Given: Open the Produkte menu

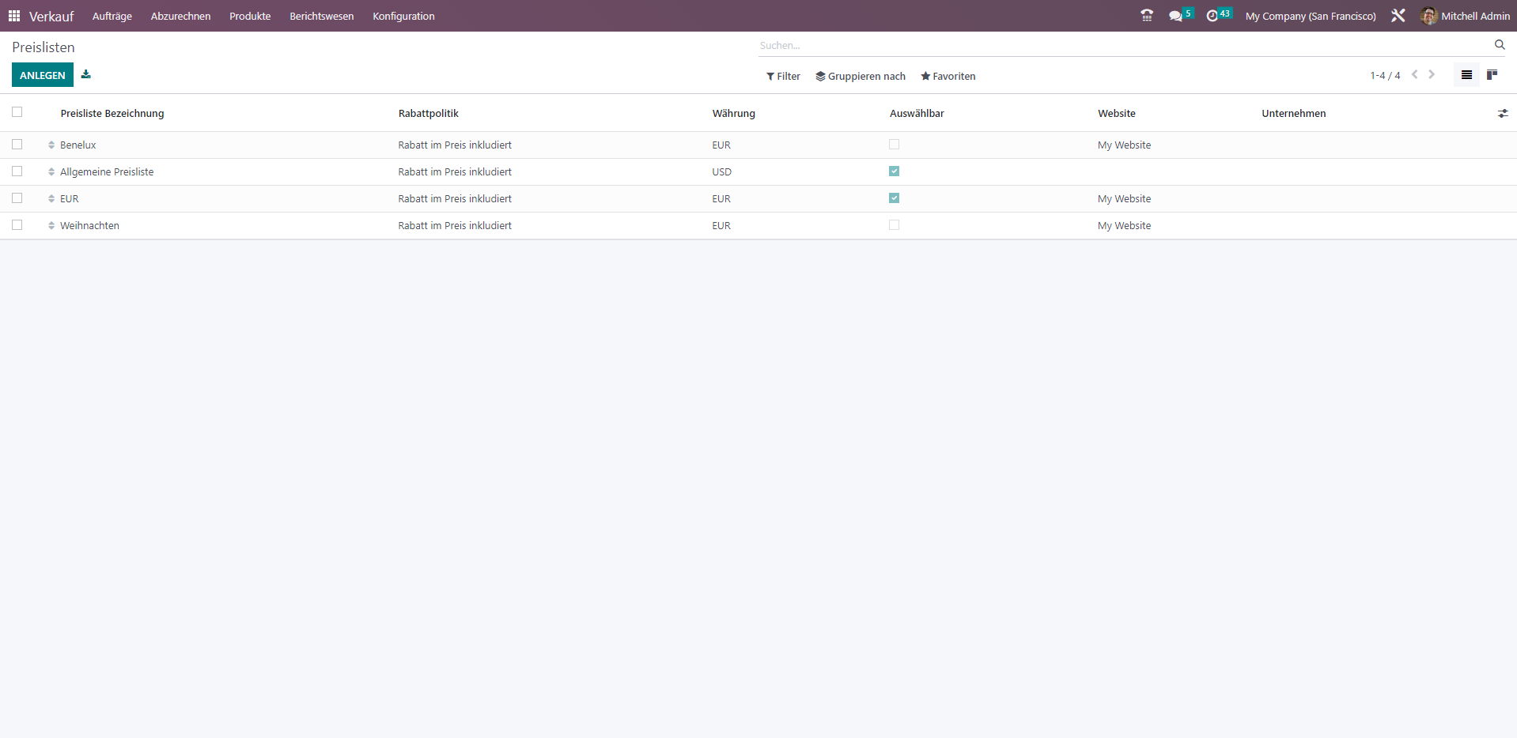Looking at the screenshot, I should (250, 16).
